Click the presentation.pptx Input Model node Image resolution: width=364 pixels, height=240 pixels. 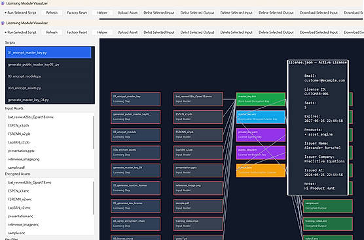pyautogui.click(x=198, y=170)
